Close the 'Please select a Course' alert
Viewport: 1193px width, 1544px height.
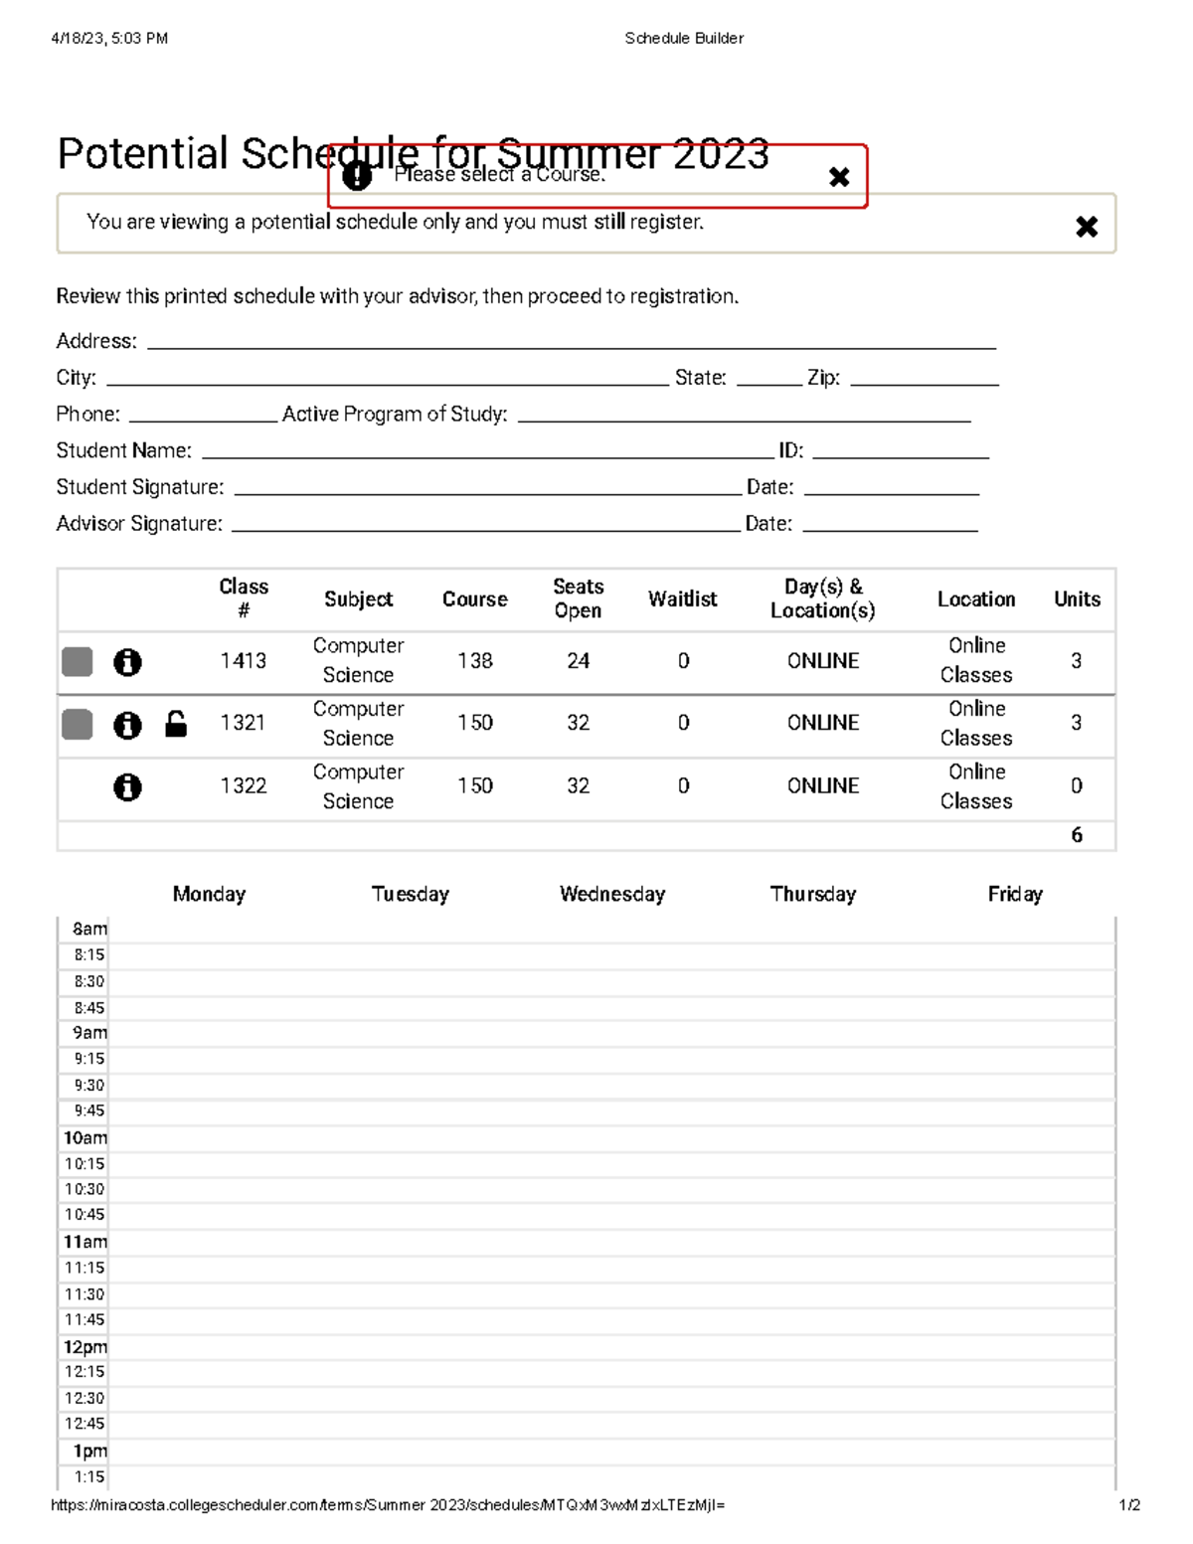coord(839,177)
